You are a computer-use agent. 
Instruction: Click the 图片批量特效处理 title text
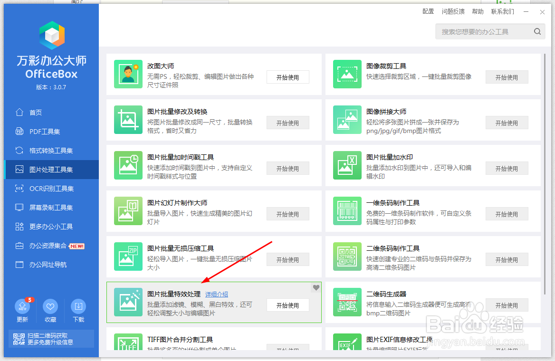(x=174, y=294)
